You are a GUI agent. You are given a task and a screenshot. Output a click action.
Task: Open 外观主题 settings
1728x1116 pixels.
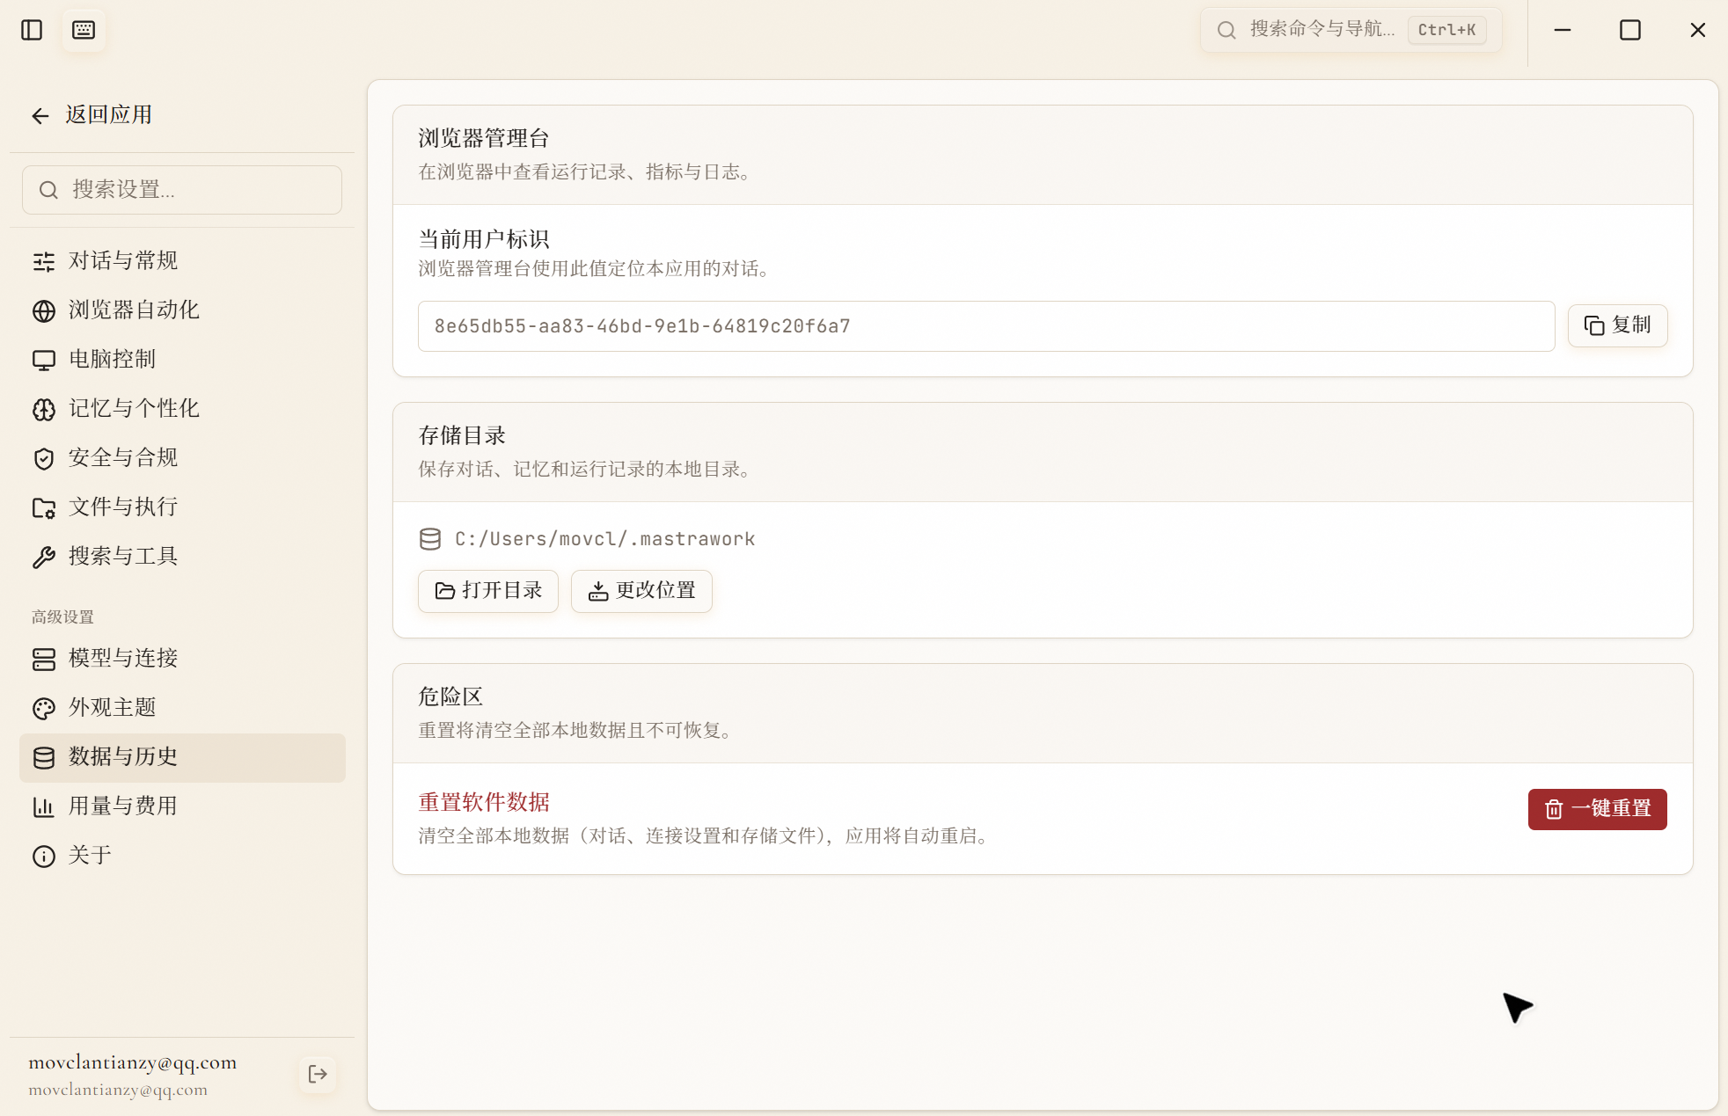[182, 708]
